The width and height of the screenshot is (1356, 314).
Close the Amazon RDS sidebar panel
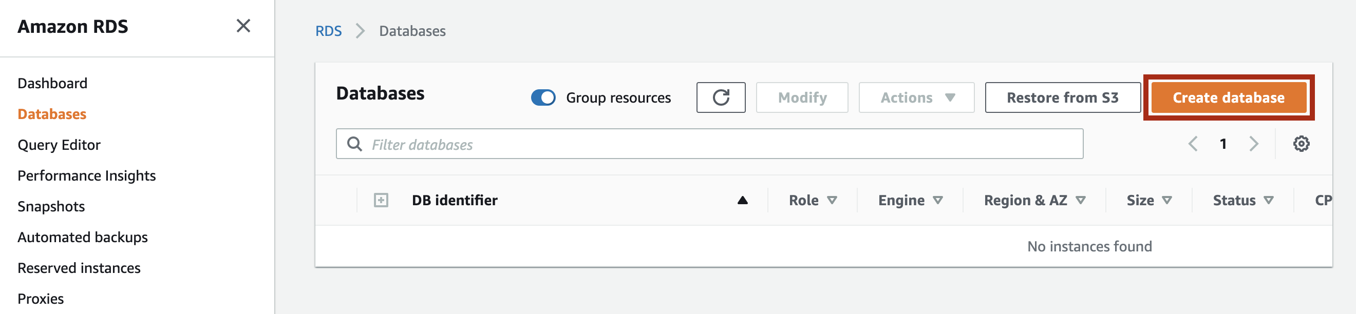243,26
